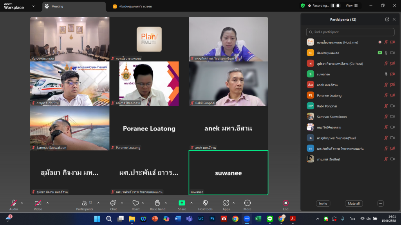Click the Invite button

point(323,204)
